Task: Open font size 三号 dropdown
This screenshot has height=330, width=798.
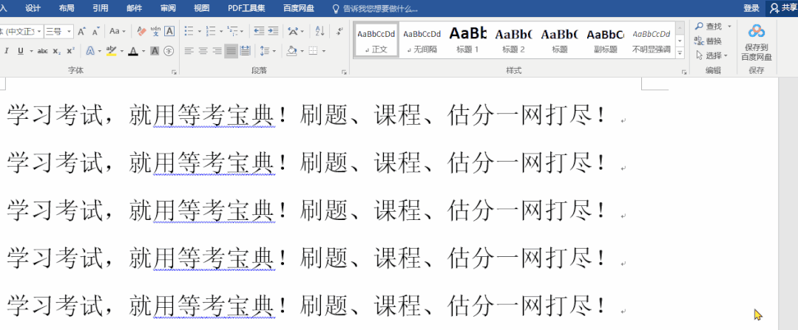Action: point(70,32)
